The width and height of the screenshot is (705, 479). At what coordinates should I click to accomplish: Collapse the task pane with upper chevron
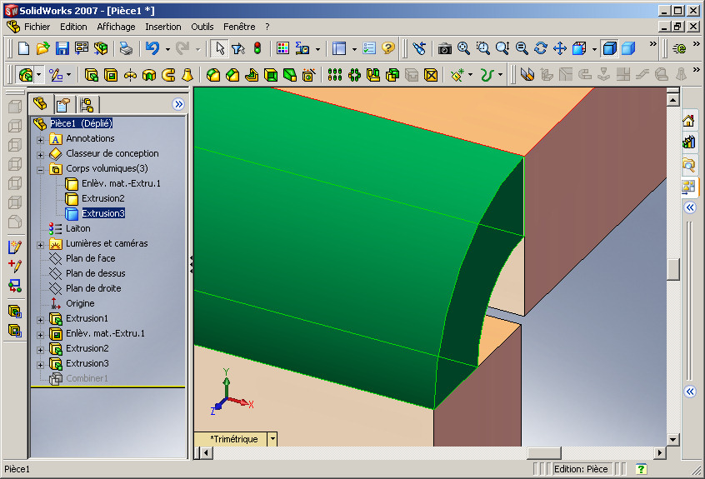[690, 207]
